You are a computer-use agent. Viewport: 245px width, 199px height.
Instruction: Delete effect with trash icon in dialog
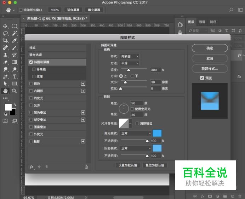[x=86, y=167]
